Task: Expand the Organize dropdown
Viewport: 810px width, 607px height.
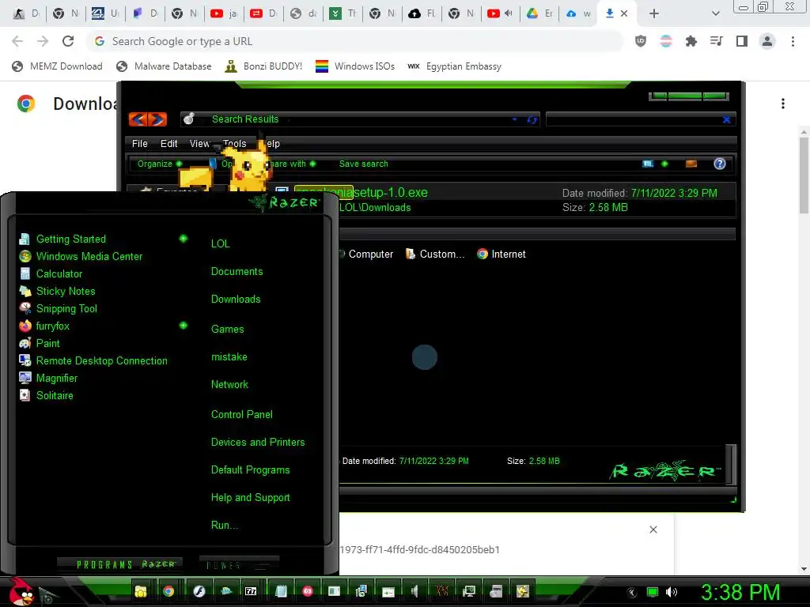Action: [160, 164]
